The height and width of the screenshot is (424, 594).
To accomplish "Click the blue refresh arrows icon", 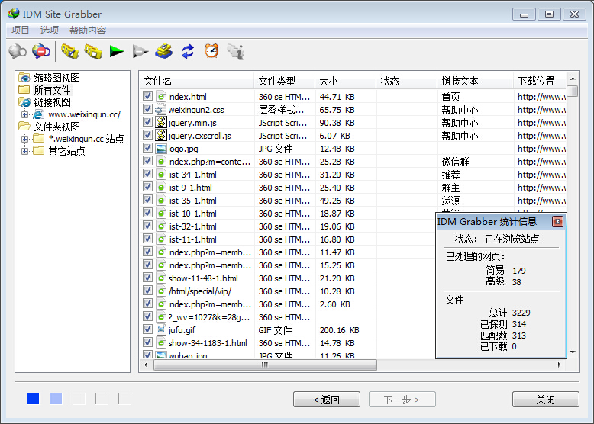I will pos(188,51).
